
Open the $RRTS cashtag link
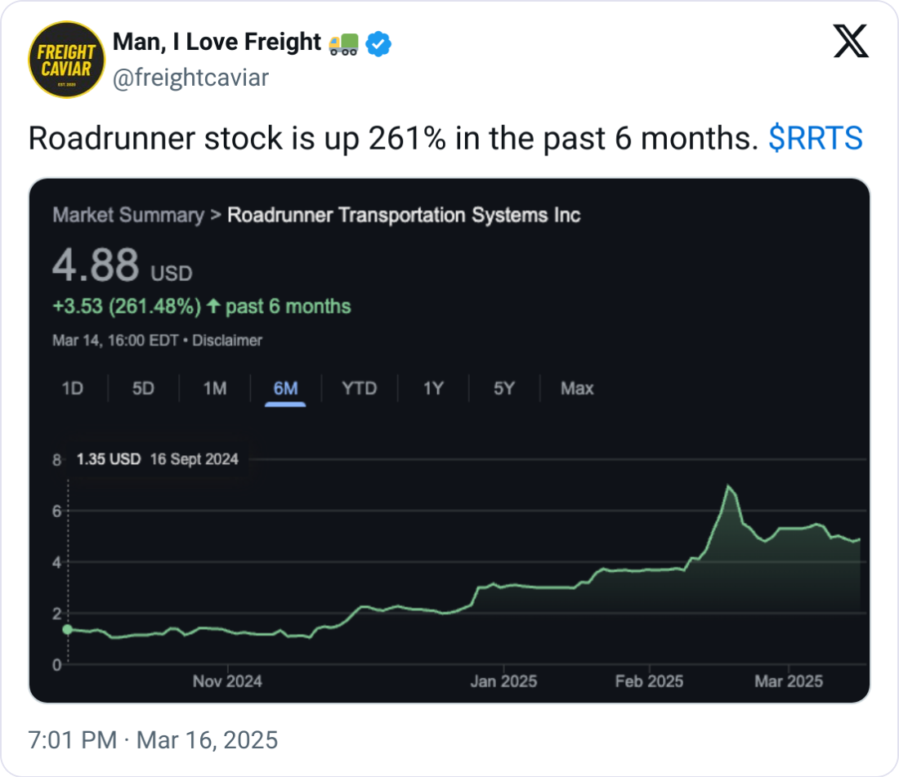816,140
